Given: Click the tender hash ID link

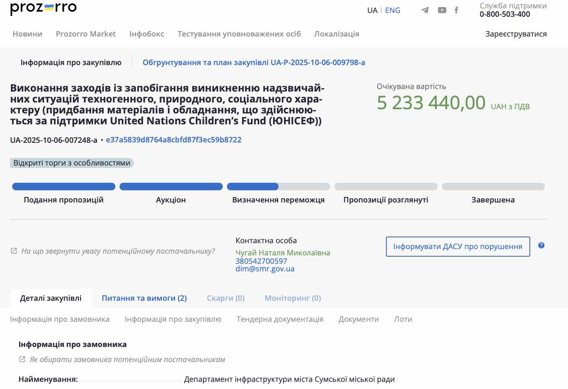Looking at the screenshot, I should click(x=173, y=140).
